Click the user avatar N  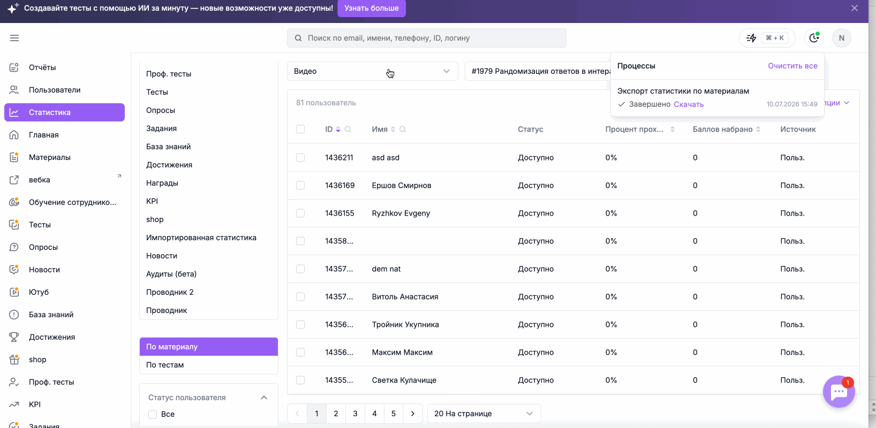point(842,38)
